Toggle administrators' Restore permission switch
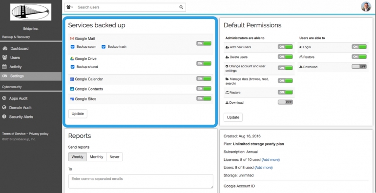 (x=285, y=92)
